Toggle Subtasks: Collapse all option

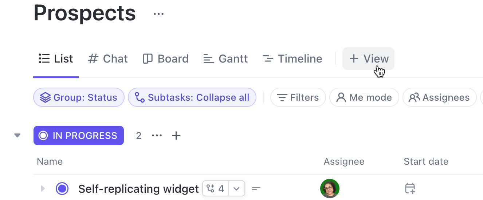coord(192,97)
